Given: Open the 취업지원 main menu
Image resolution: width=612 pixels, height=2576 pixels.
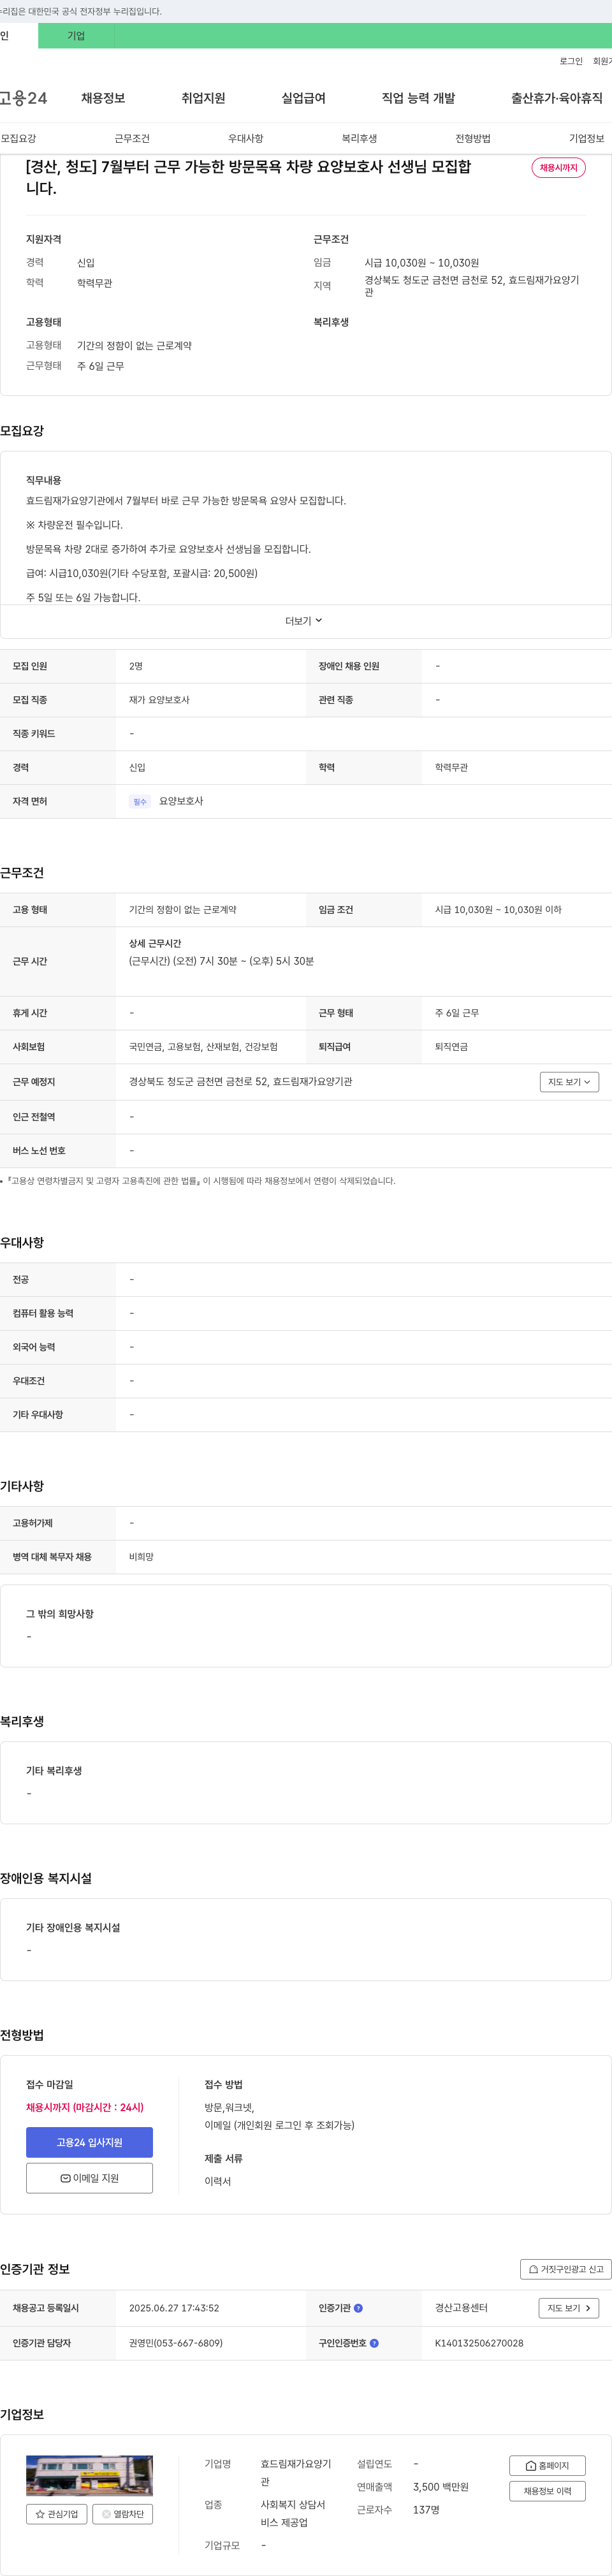Looking at the screenshot, I should click(203, 98).
